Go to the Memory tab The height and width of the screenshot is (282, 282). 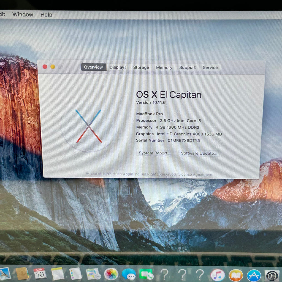coord(164,67)
